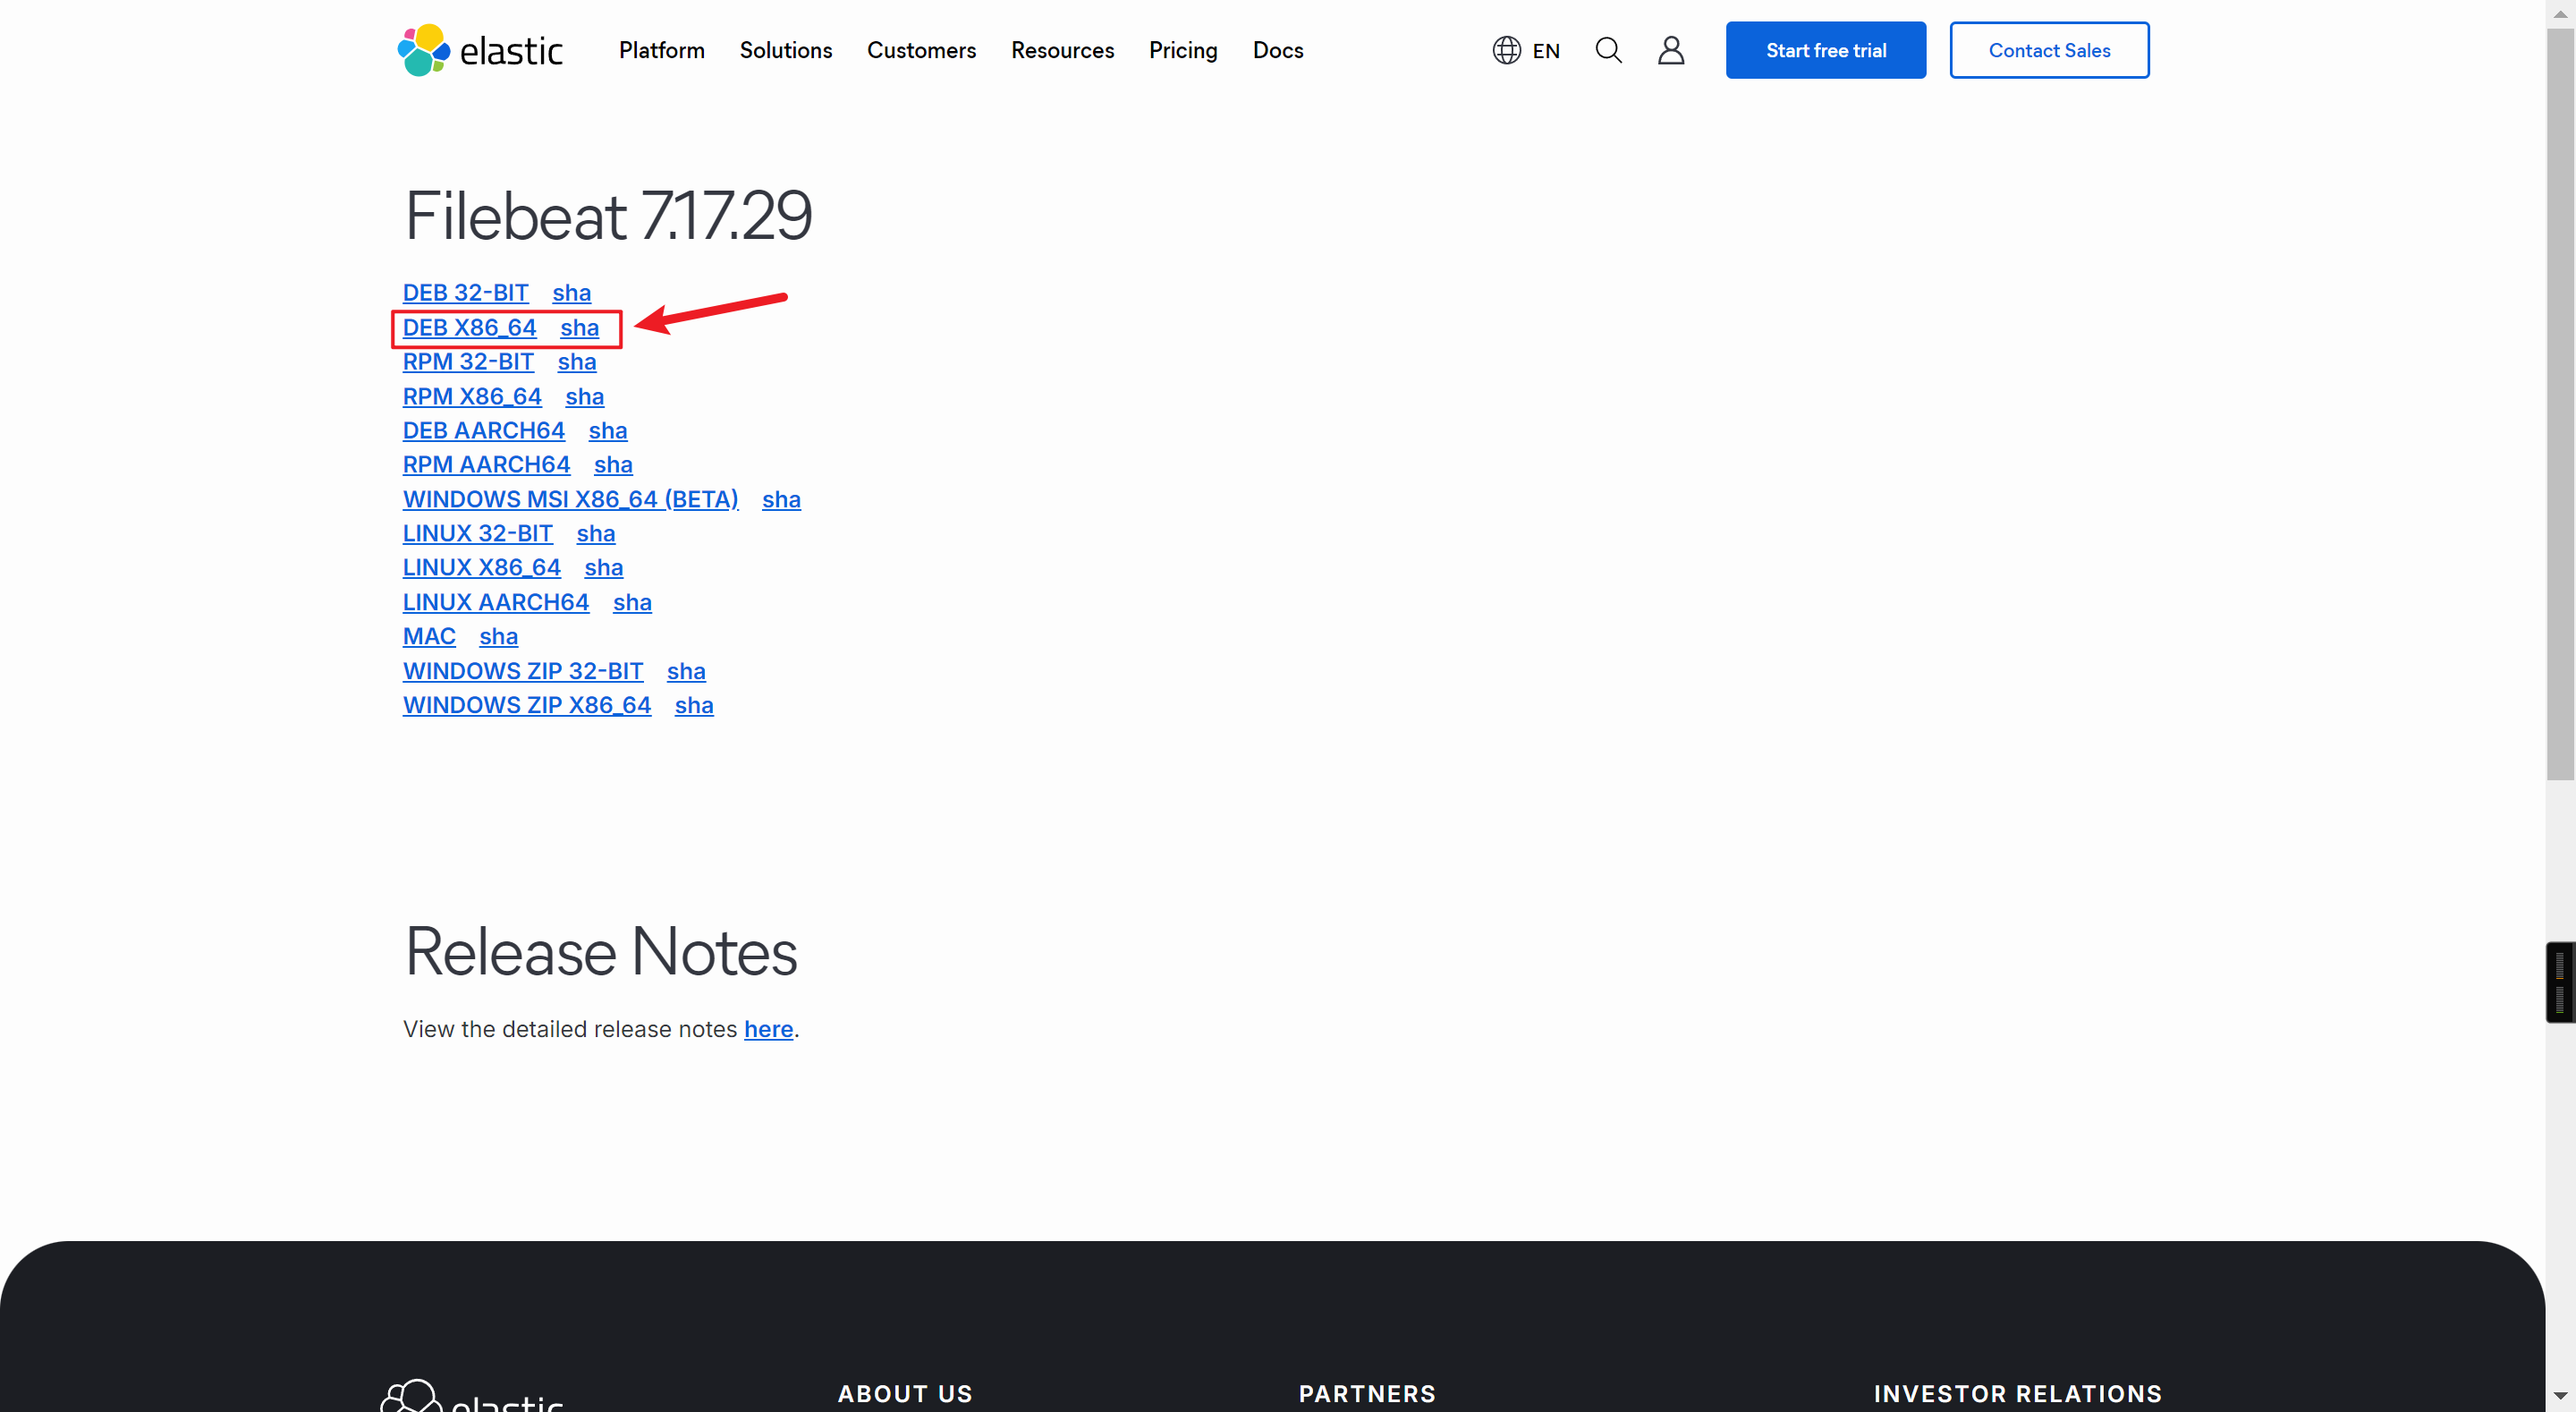Open sha link for DEB 32-BIT
The width and height of the screenshot is (2576, 1412).
click(572, 293)
